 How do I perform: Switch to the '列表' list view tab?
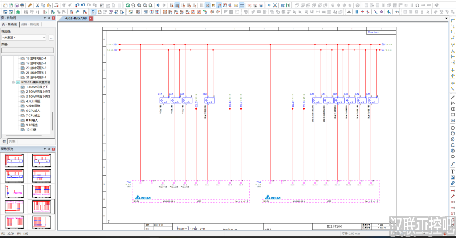click(12, 141)
